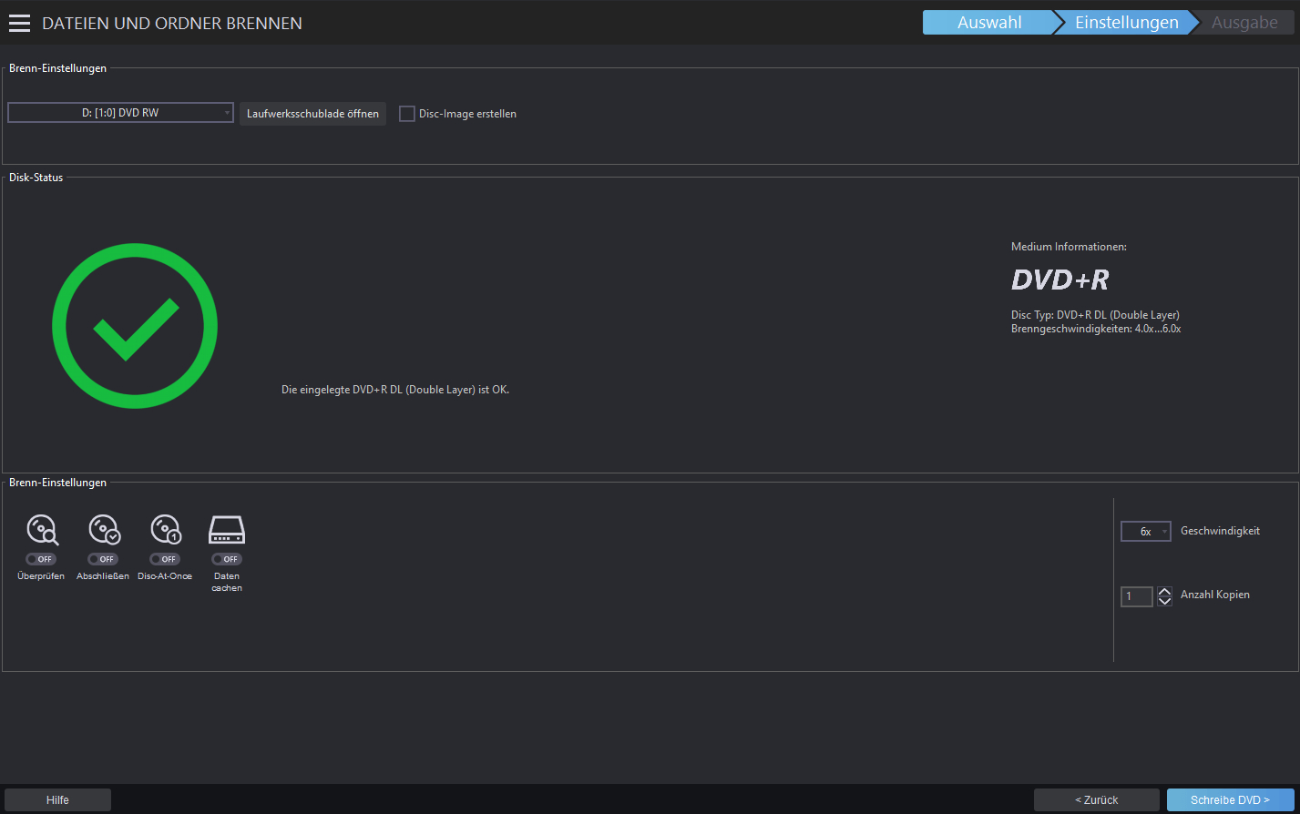Click the Überprüfen disc magnifier icon
1300x814 pixels.
[43, 530]
